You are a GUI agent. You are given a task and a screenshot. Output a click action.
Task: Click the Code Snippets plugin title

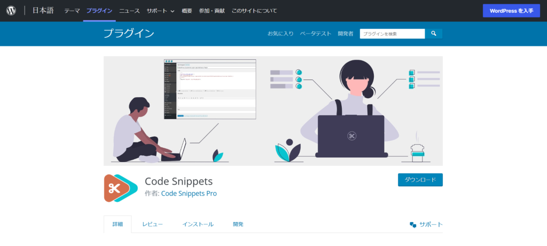tap(178, 181)
